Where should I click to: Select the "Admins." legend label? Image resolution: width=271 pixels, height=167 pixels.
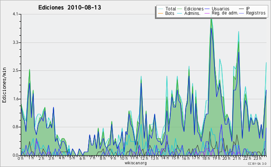(x=192, y=13)
